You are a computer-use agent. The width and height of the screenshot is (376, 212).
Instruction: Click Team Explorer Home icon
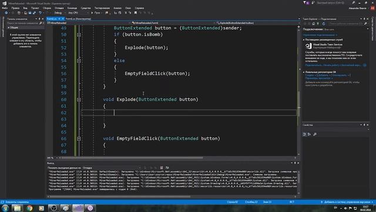pos(313,24)
